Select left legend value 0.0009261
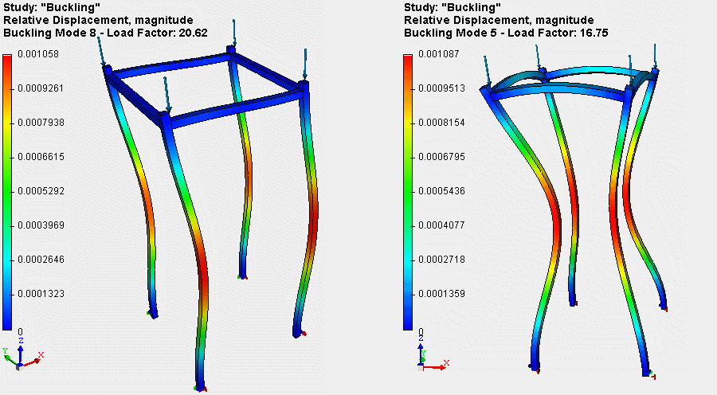717x395 pixels. click(x=41, y=88)
